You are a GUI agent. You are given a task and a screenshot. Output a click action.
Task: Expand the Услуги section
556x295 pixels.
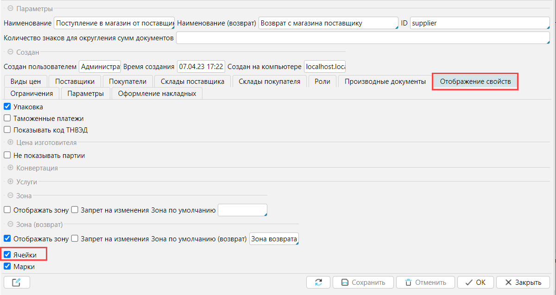pos(10,182)
